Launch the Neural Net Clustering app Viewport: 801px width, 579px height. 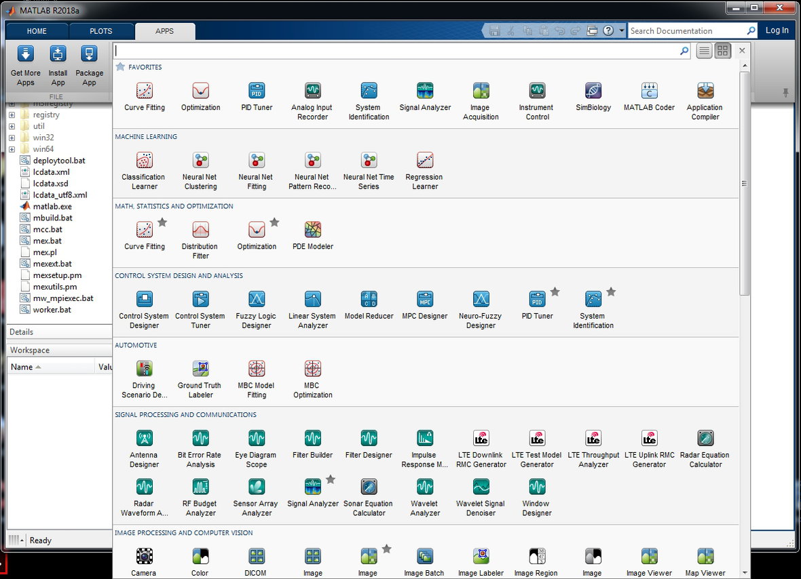tap(200, 171)
